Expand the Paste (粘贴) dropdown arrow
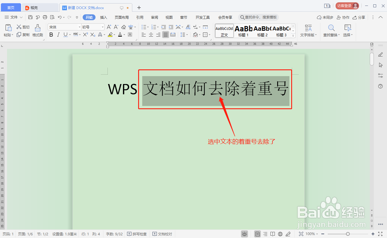 [13, 35]
